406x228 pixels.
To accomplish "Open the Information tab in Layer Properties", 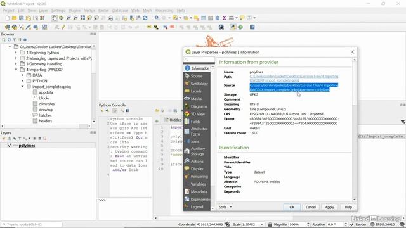I will click(x=197, y=68).
